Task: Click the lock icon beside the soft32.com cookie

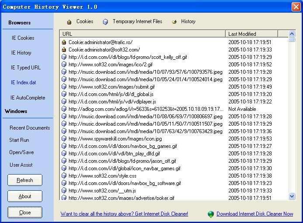Action: pos(64,50)
